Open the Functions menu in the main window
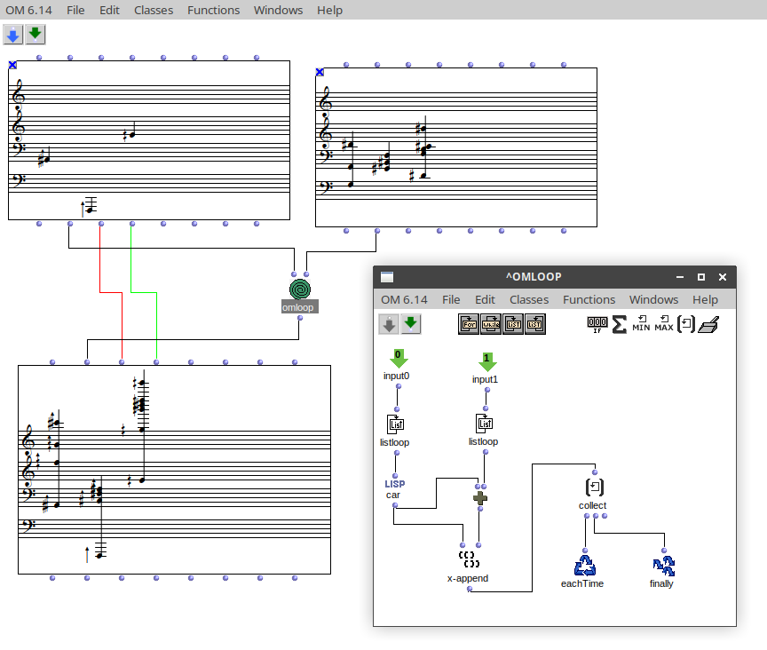Viewport: 767px width, 650px height. click(213, 11)
